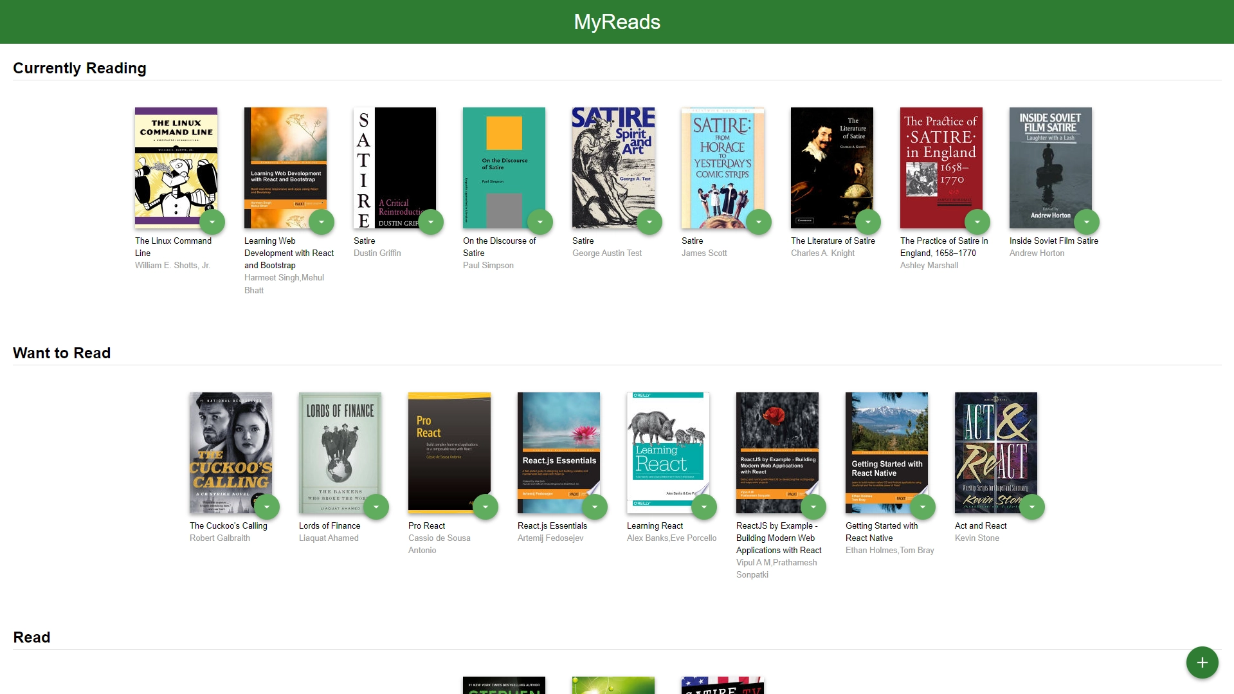Open shelf options for The Cuckoo's Calling

coord(267,506)
